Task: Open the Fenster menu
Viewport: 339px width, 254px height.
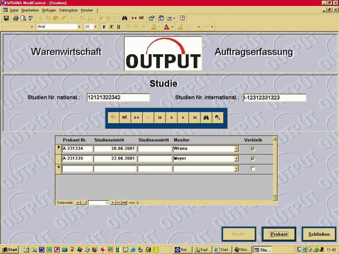Action: pos(87,10)
